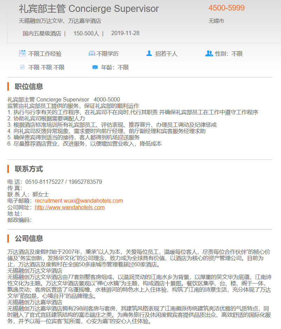This screenshot has height=329, width=281.
Task: Click the two-person gender icon
Action: click(209, 54)
